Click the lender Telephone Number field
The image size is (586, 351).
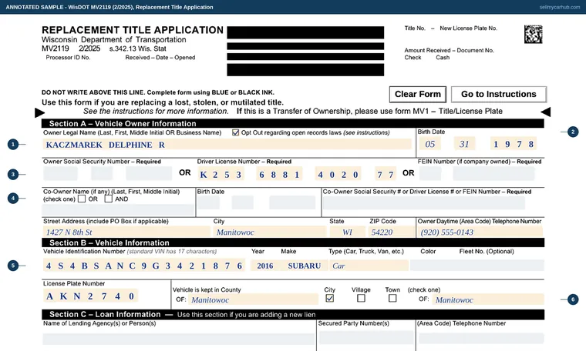pyautogui.click(x=481, y=338)
